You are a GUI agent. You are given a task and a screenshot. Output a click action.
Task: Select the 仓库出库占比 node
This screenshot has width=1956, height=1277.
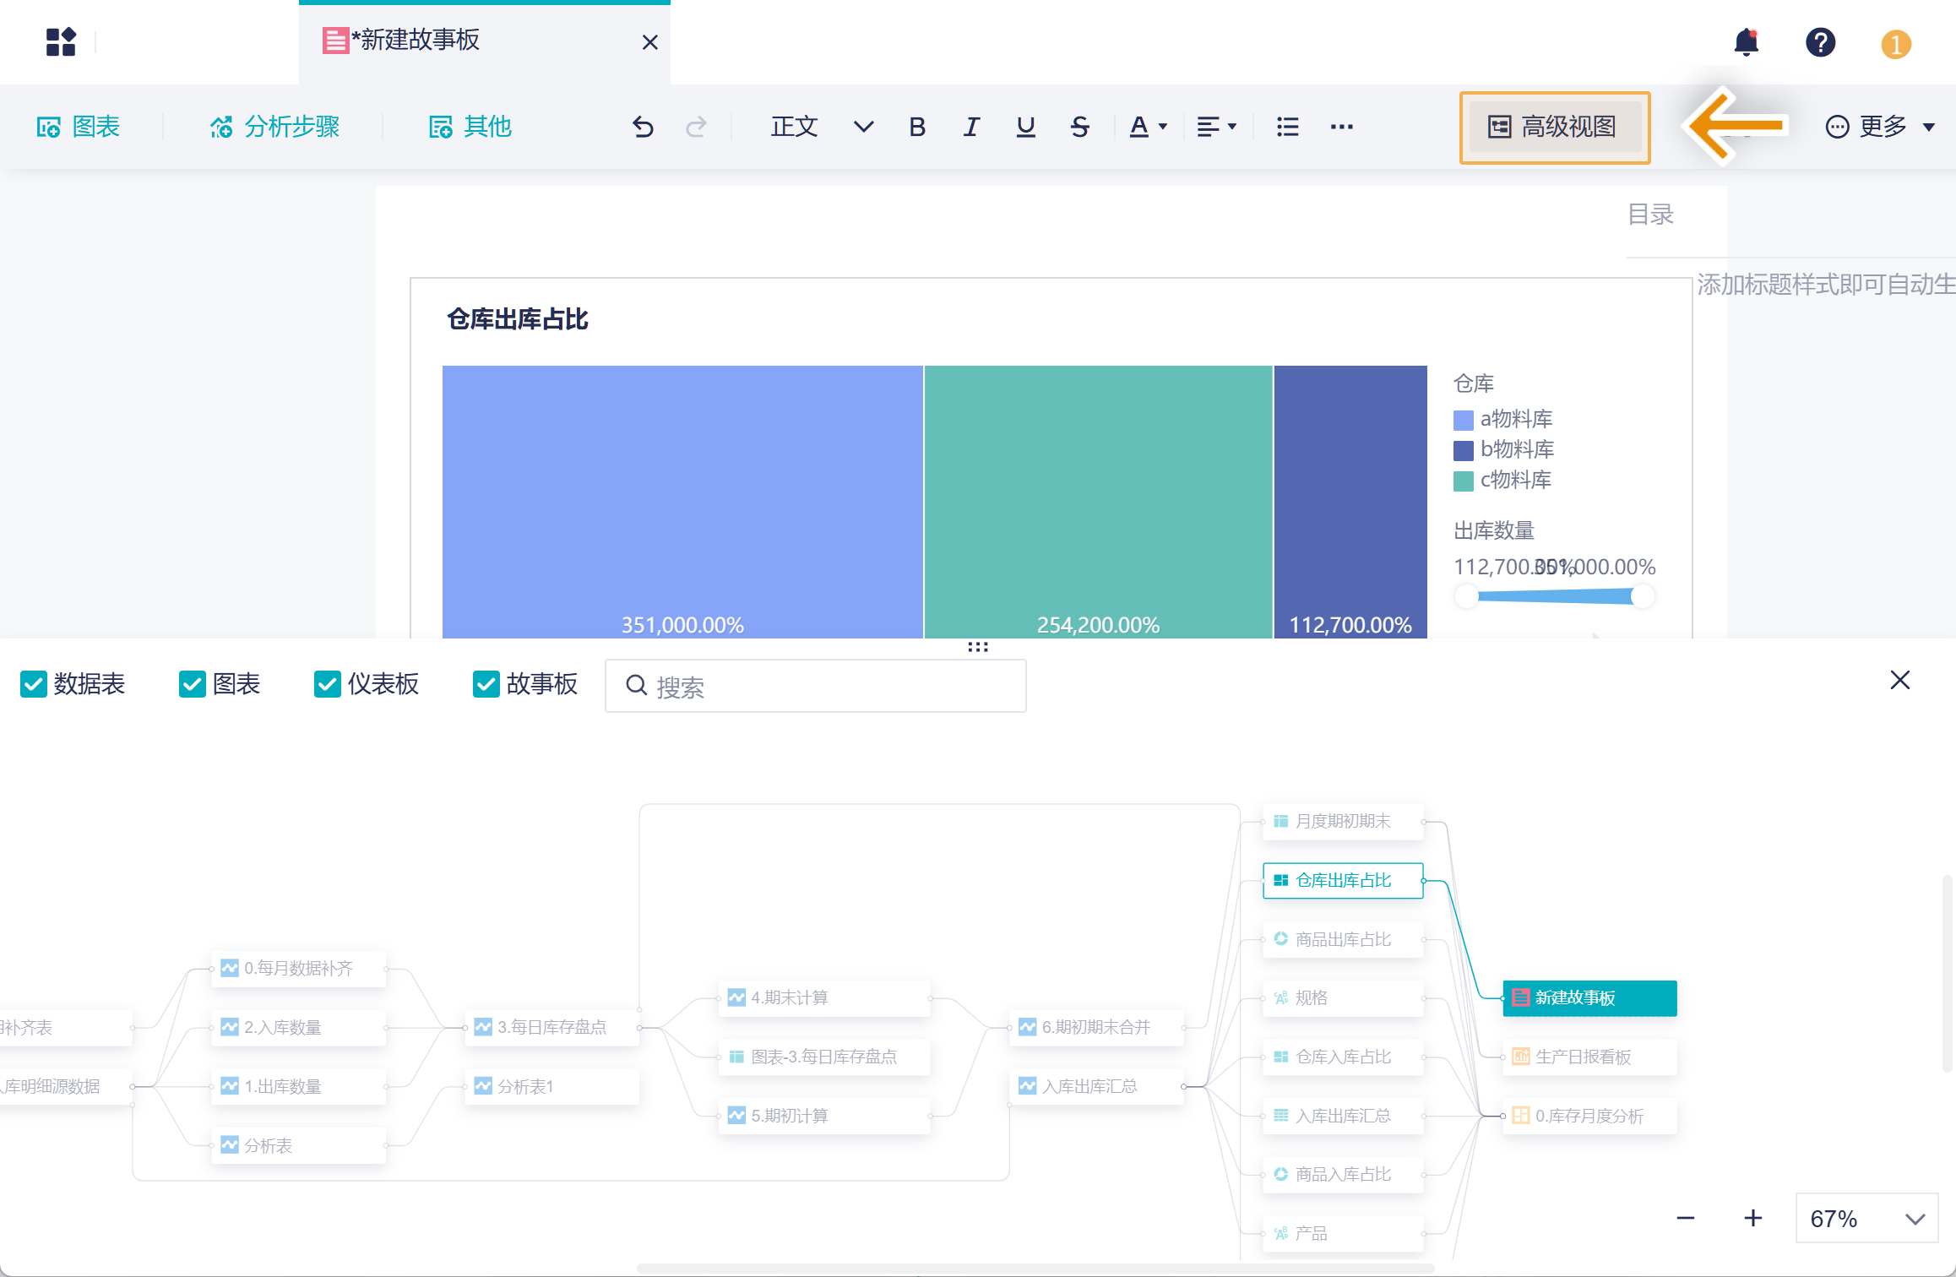pyautogui.click(x=1343, y=880)
